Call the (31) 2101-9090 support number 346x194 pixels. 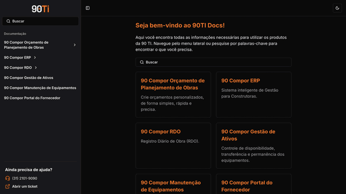(x=24, y=178)
